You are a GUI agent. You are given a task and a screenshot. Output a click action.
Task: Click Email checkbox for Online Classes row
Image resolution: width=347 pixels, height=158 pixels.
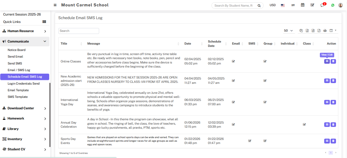[x=233, y=61]
